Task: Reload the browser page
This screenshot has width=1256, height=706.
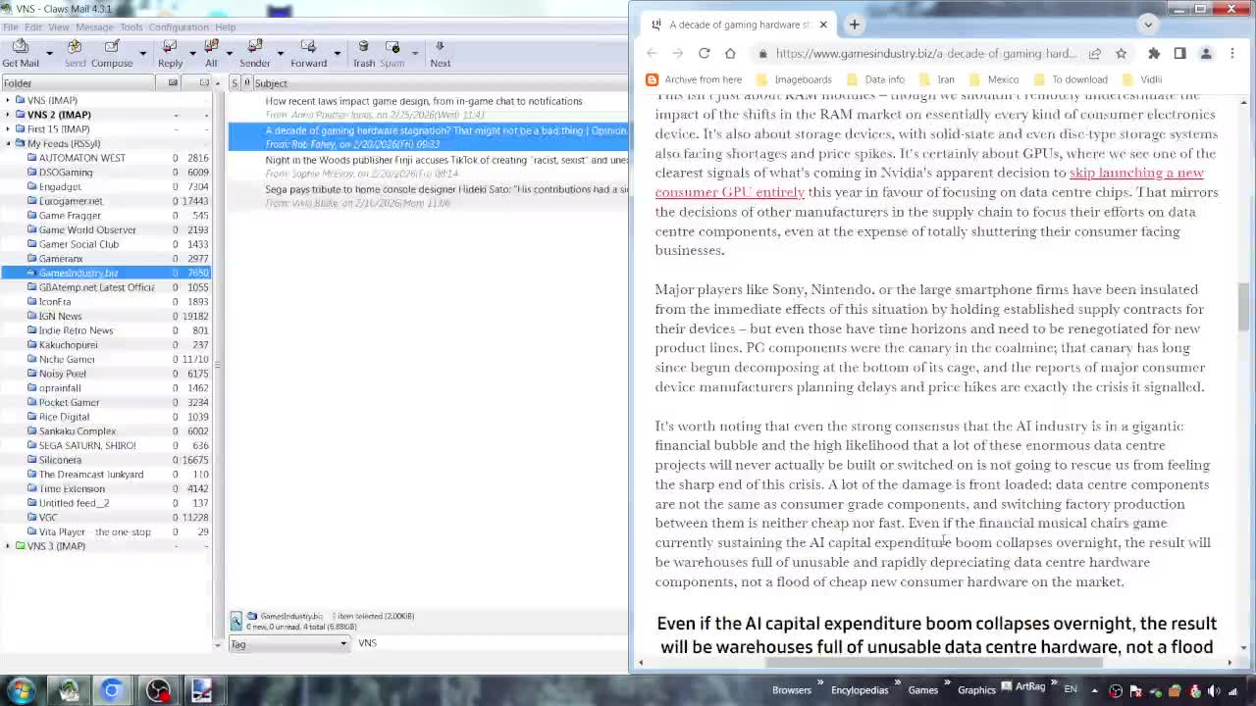Action: coord(704,53)
